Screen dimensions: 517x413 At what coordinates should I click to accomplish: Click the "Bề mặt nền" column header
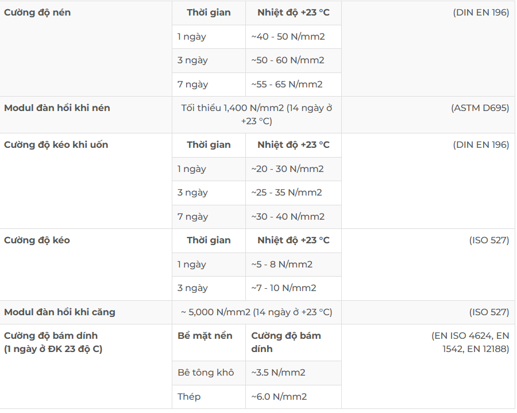tap(205, 336)
